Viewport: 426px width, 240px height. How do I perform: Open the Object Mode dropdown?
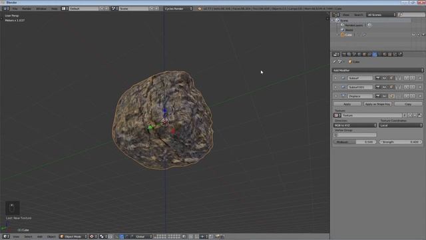(x=73, y=237)
